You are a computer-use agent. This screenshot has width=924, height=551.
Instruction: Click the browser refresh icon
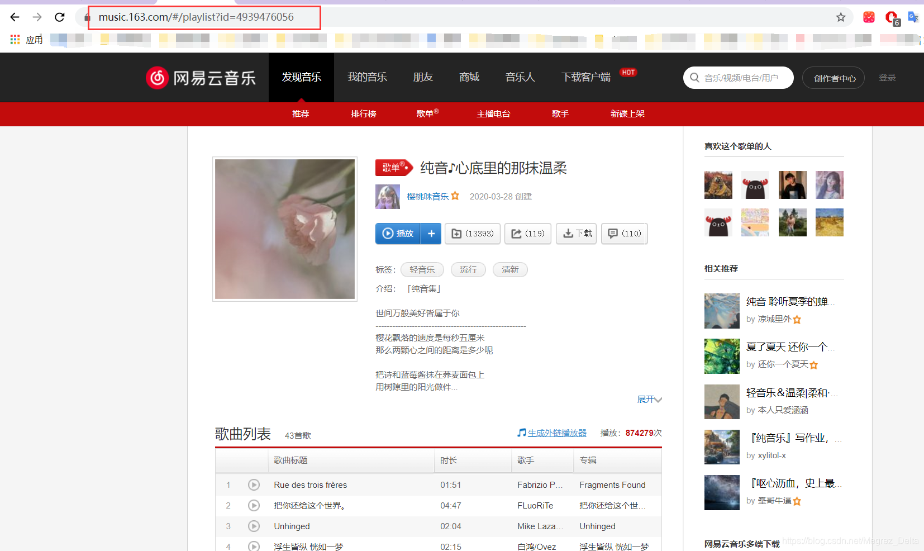(59, 17)
